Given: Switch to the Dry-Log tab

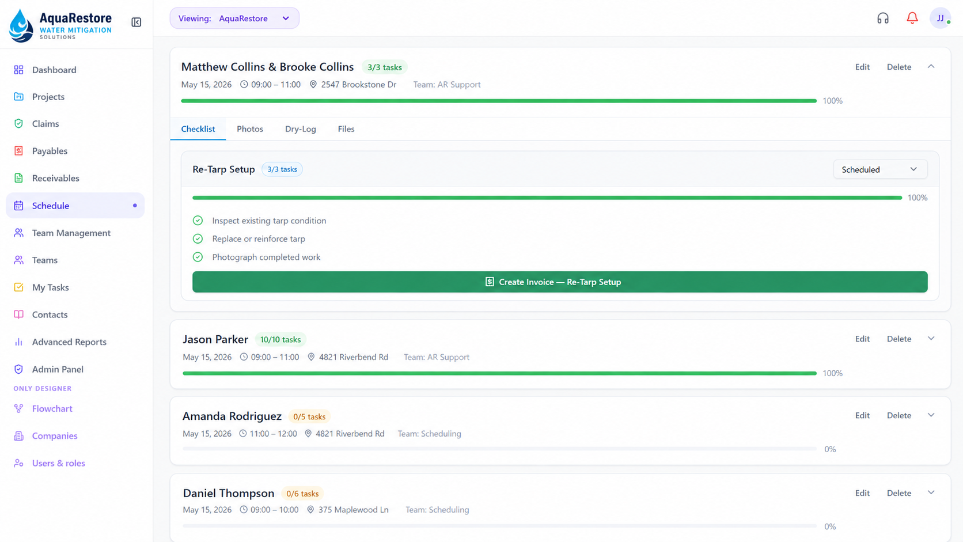Looking at the screenshot, I should coord(301,129).
